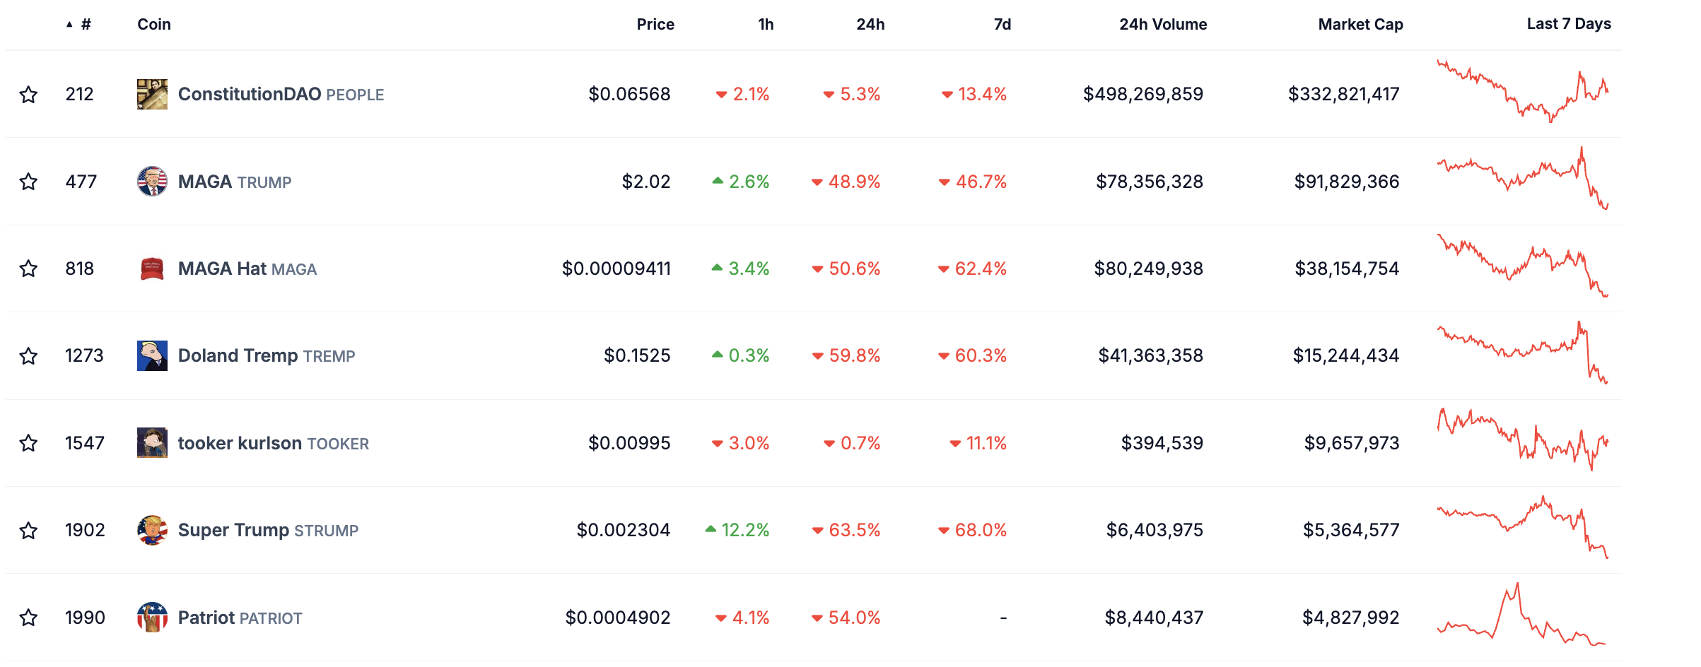Click the red MAGA Hat icon
Image resolution: width=1701 pixels, height=667 pixels.
click(x=152, y=268)
